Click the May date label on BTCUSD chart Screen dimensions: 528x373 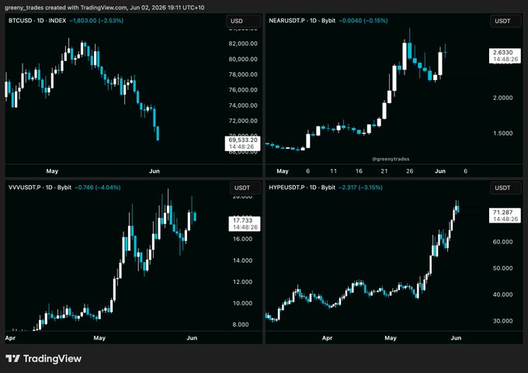pyautogui.click(x=52, y=171)
